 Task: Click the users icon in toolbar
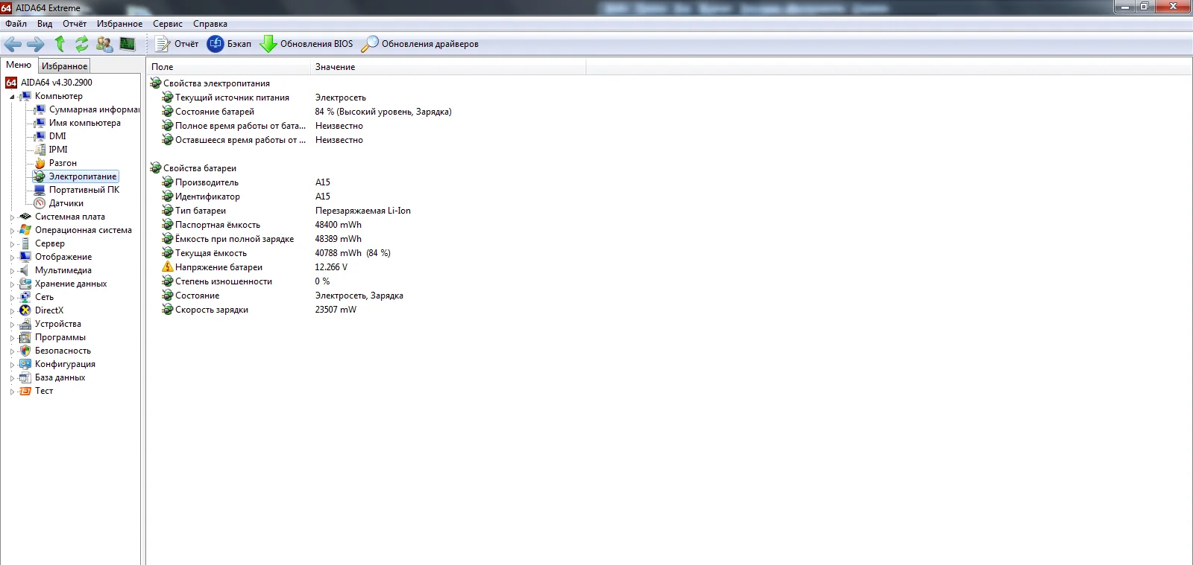click(x=104, y=44)
